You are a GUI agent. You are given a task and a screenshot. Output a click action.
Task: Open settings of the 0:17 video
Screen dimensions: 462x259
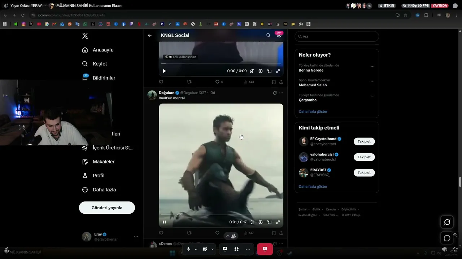click(x=261, y=222)
